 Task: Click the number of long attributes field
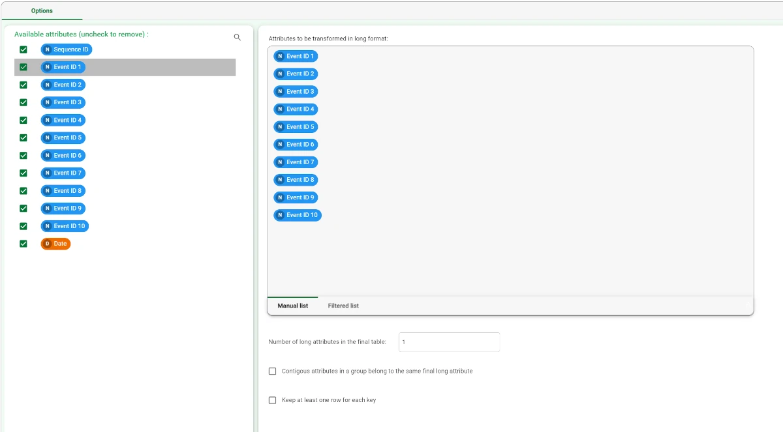(x=449, y=342)
